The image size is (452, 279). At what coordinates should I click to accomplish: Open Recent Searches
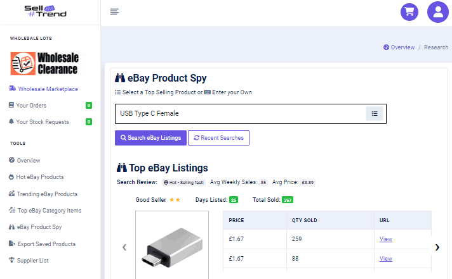click(x=218, y=138)
